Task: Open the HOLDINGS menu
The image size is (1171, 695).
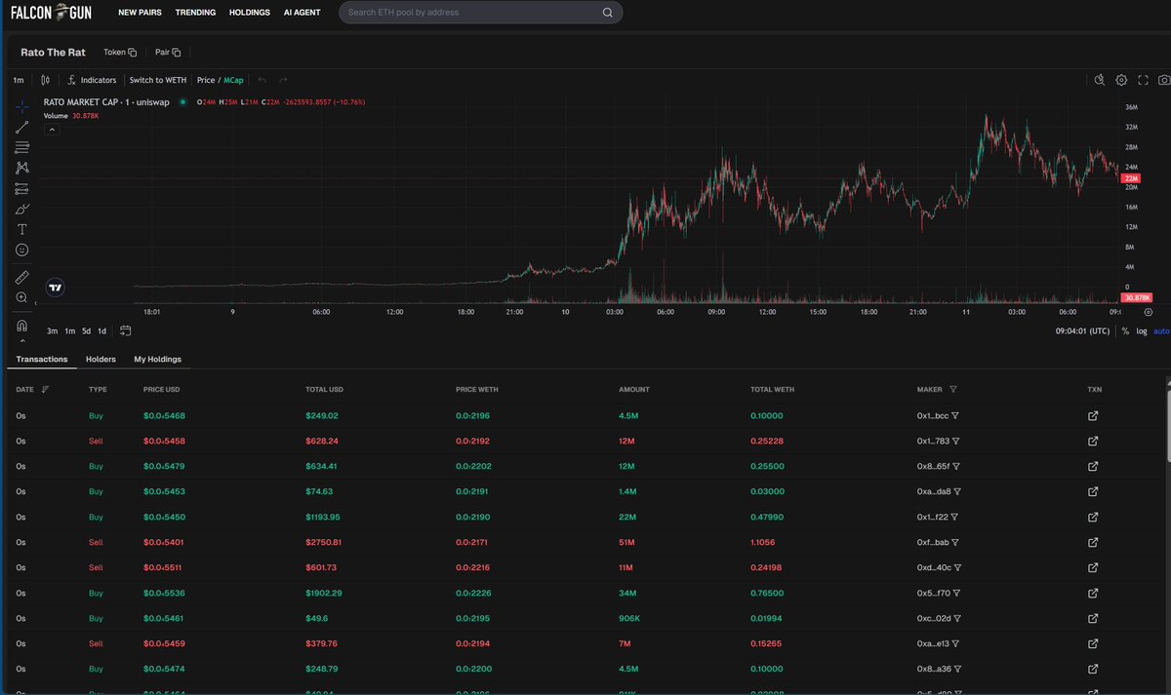Action: click(250, 13)
